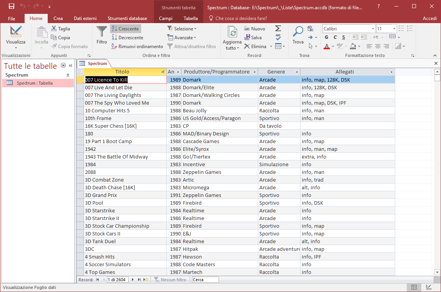This screenshot has width=441, height=292.
Task: Go to first record arrow
Action: pyautogui.click(x=97, y=280)
